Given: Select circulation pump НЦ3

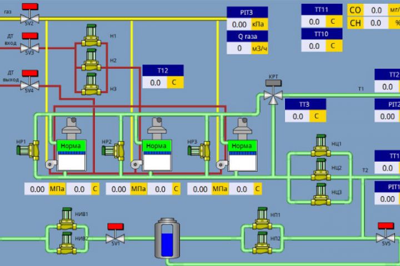Looking at the screenshot, I should coord(321,194).
